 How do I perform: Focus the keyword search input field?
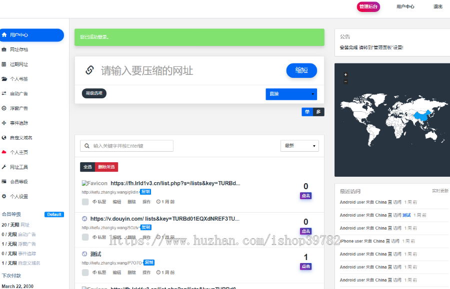[126, 146]
